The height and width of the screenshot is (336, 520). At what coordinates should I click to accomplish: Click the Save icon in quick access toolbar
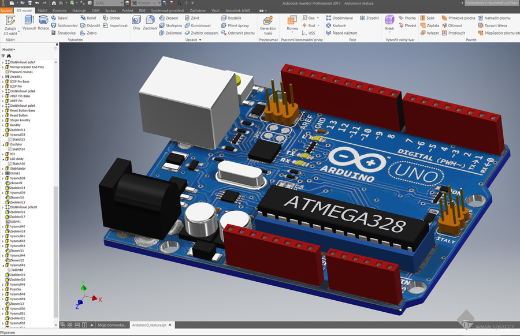coord(30,3)
